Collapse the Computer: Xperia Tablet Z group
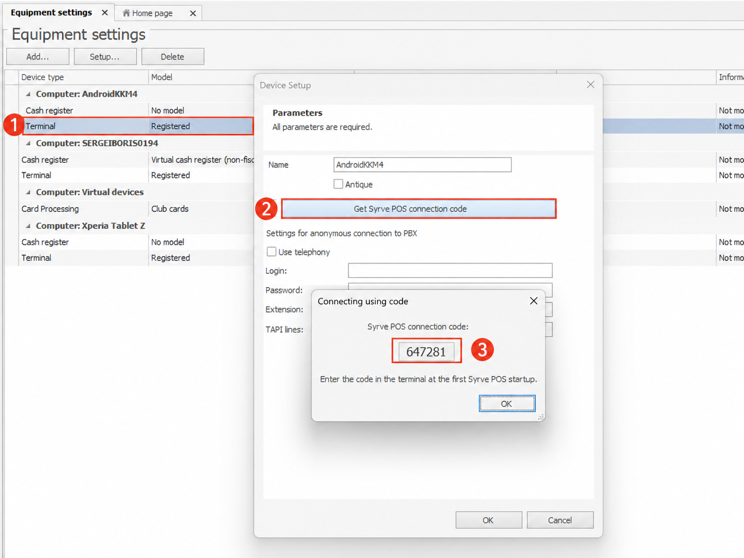Image resolution: width=744 pixels, height=558 pixels. click(x=28, y=226)
